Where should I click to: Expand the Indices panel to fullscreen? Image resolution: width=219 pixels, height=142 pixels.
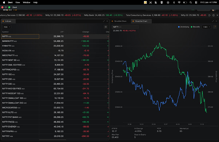coord(104,21)
